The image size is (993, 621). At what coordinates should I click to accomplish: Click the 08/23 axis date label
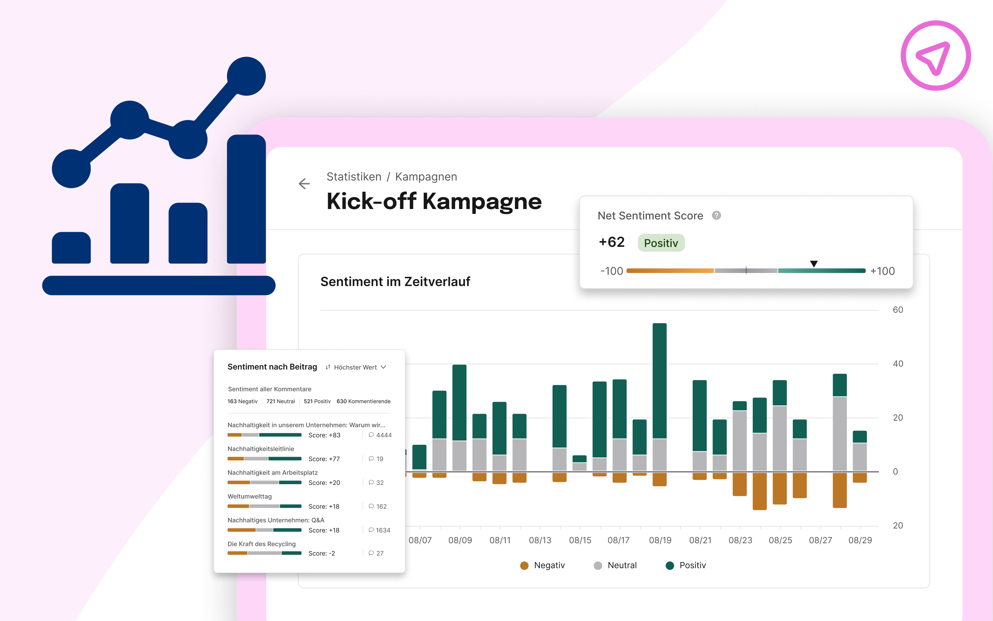coord(740,540)
